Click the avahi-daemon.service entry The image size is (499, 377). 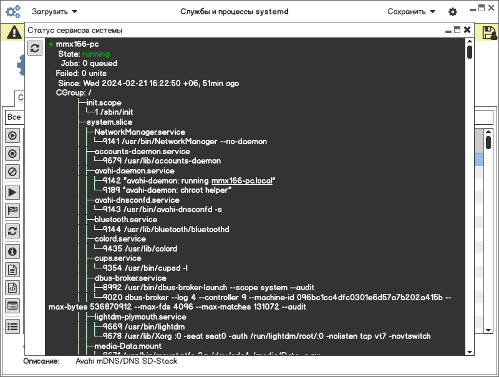[x=134, y=171]
